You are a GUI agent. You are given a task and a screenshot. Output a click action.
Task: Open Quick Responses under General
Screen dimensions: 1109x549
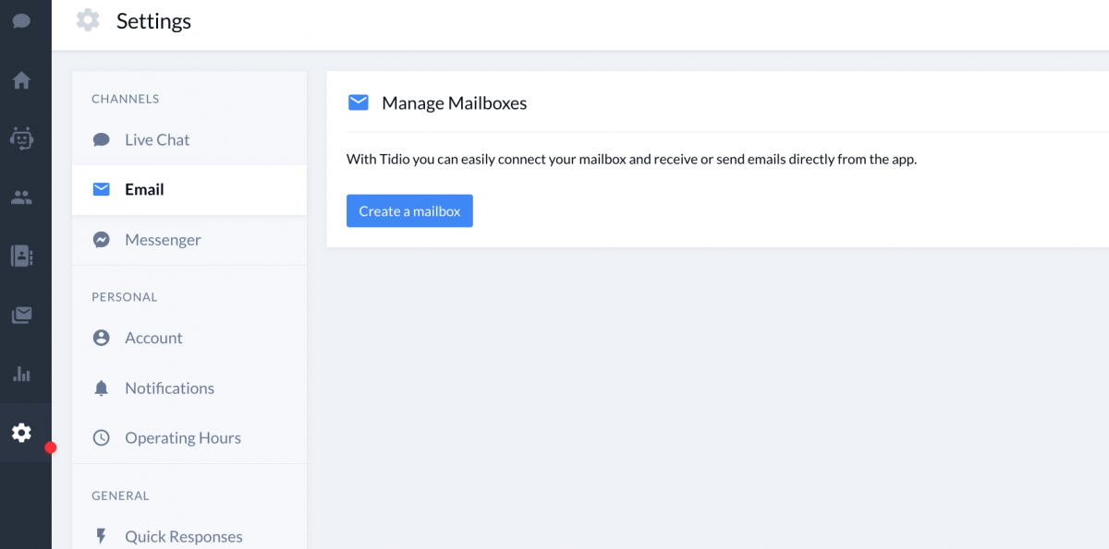tap(189, 537)
